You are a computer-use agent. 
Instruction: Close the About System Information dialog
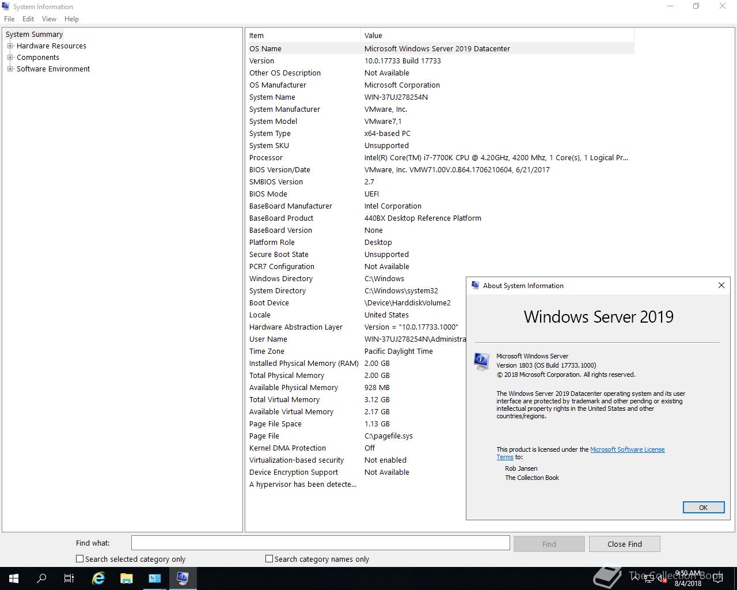point(721,285)
